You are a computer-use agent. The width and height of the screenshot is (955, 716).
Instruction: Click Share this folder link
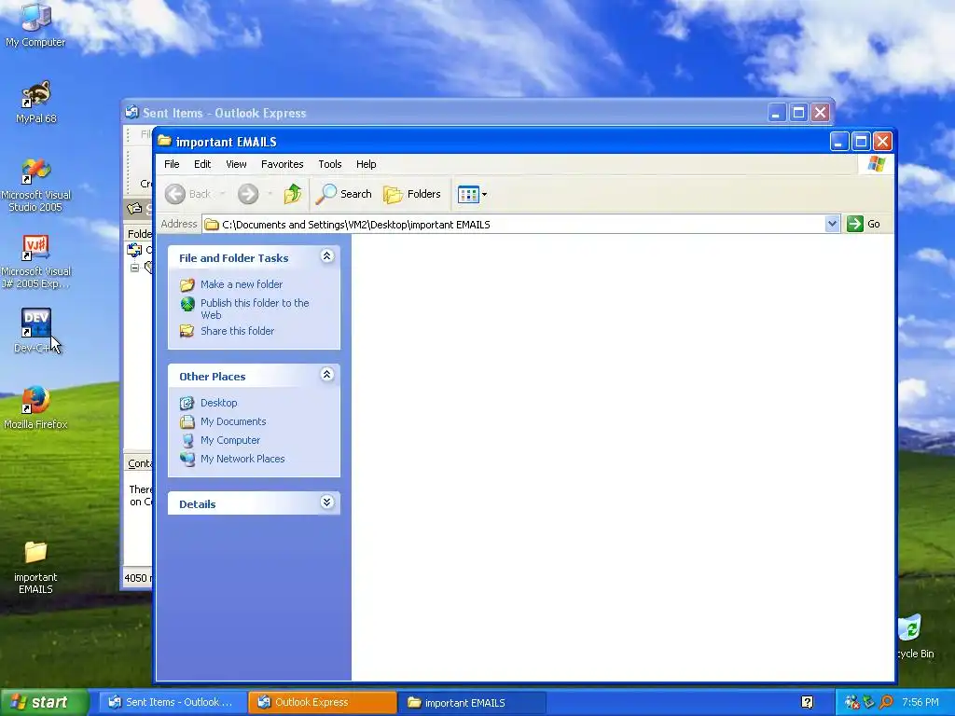coord(228,331)
